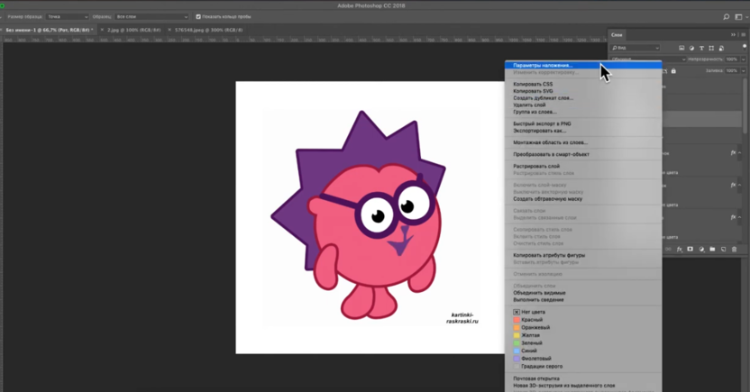
Task: Expand the layer filter 'Вид' dropdown
Action: point(636,48)
